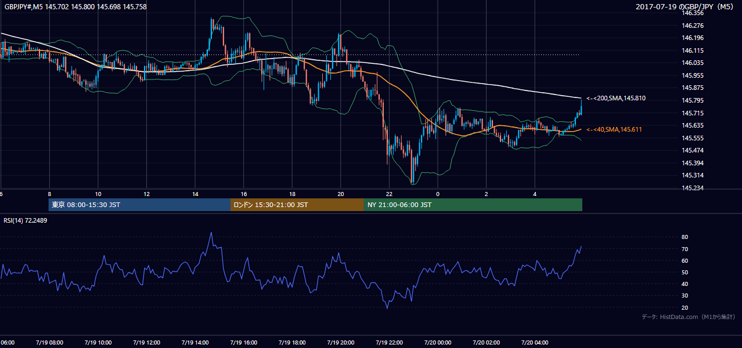Click the 146.356 price axis label
The image size is (742, 348).
coord(693,13)
